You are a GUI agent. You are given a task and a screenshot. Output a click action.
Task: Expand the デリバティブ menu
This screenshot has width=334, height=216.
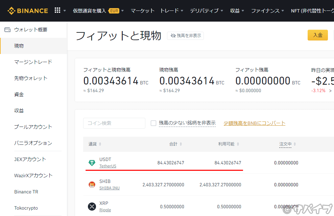pyautogui.click(x=207, y=10)
